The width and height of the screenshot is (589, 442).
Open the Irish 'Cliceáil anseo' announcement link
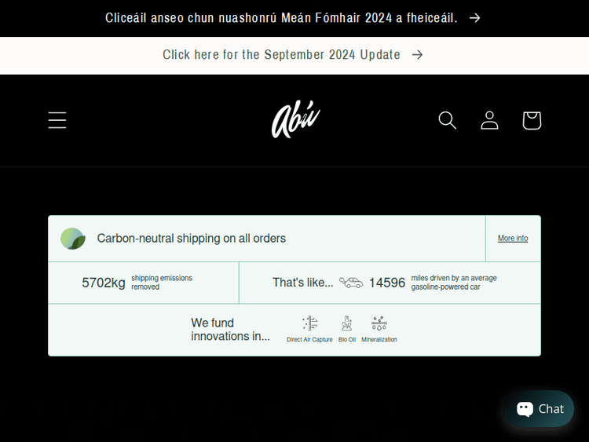click(281, 18)
